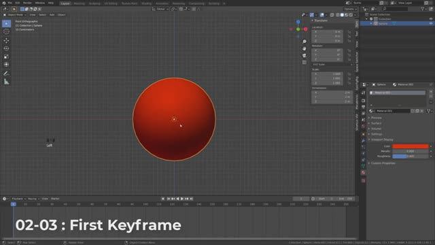
Task: Toggle viewport gizmo visibility button
Action: pyautogui.click(x=312, y=15)
